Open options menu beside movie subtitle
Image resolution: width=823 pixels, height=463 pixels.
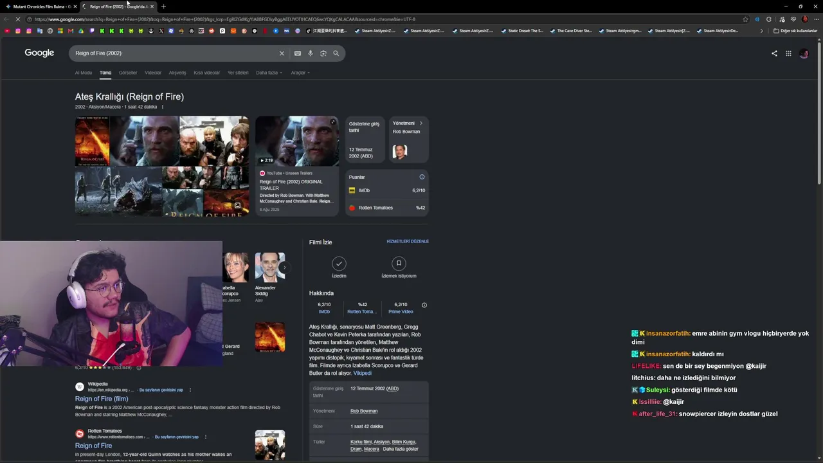(162, 107)
